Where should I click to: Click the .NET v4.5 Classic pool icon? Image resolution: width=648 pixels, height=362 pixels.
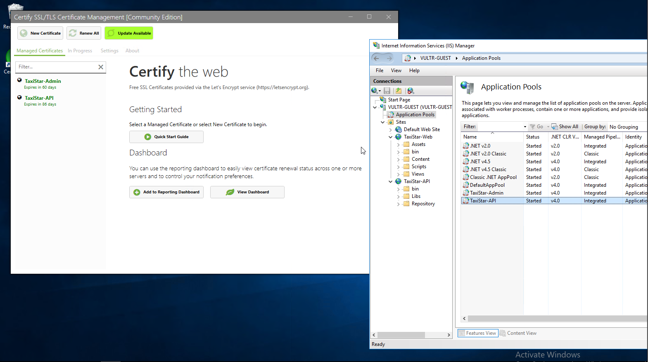[466, 169]
